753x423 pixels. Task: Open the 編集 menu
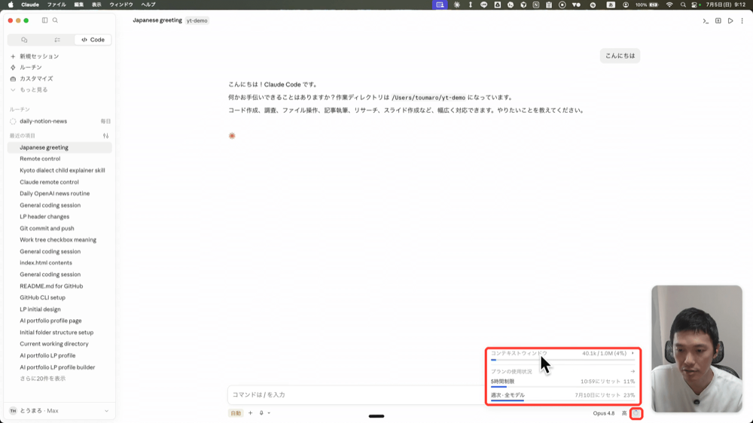pyautogui.click(x=79, y=5)
